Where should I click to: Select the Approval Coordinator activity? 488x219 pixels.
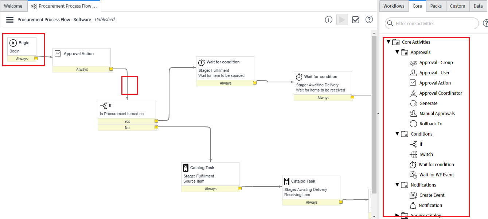point(440,93)
